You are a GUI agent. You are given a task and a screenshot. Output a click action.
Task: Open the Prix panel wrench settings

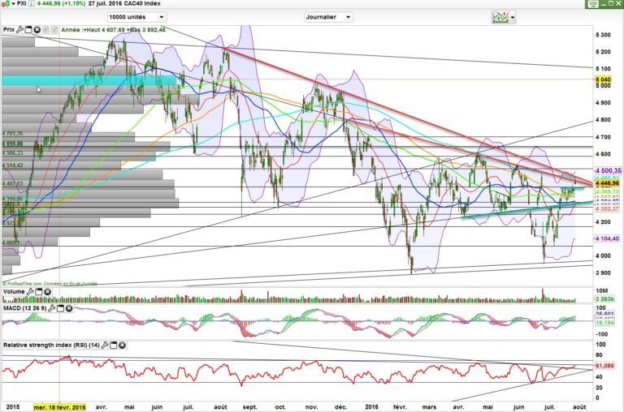pos(20,29)
